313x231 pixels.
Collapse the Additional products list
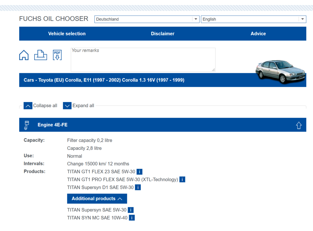tap(97, 199)
